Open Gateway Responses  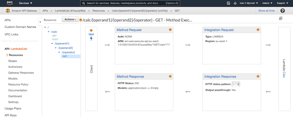(x=21, y=73)
